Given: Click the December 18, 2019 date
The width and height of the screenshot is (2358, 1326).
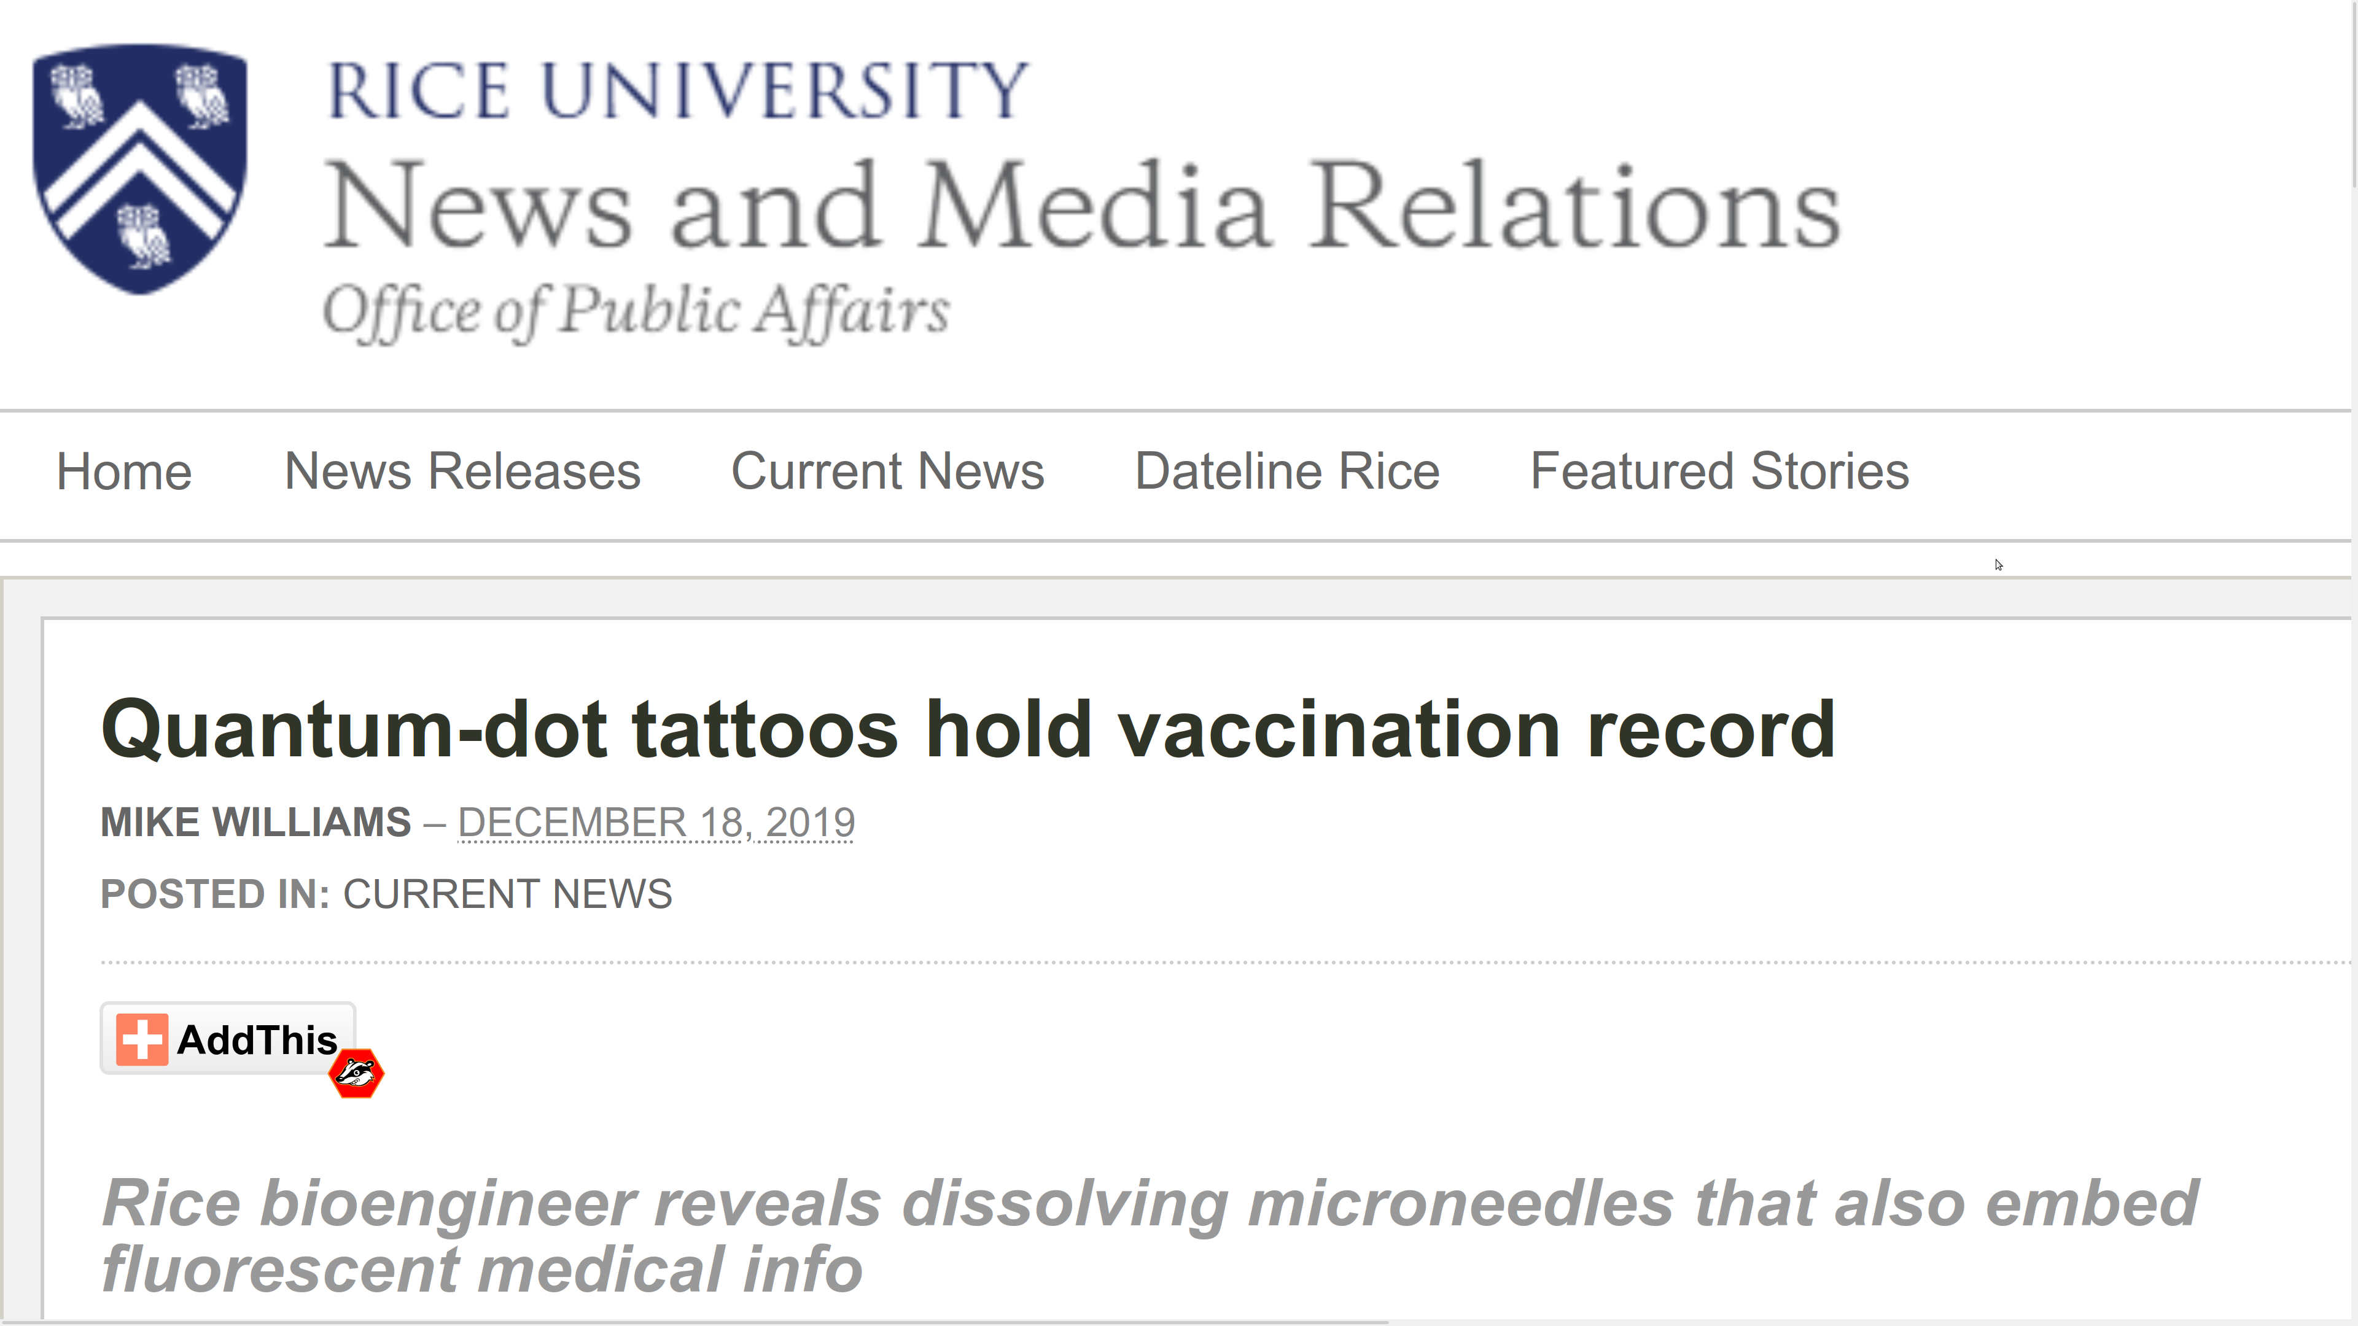Looking at the screenshot, I should coord(656,822).
